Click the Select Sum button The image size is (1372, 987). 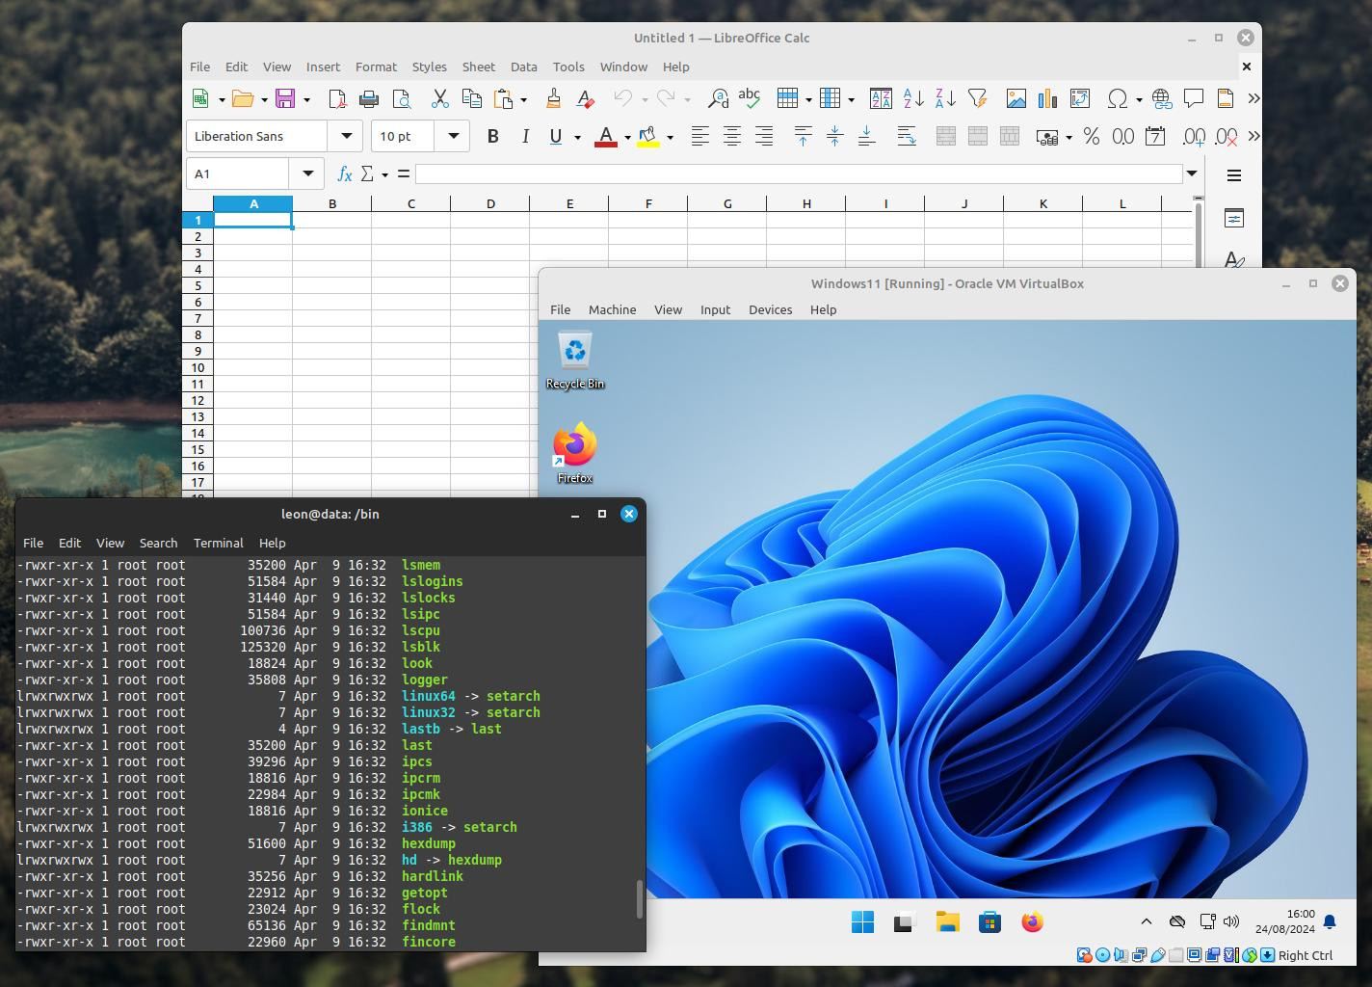[369, 173]
